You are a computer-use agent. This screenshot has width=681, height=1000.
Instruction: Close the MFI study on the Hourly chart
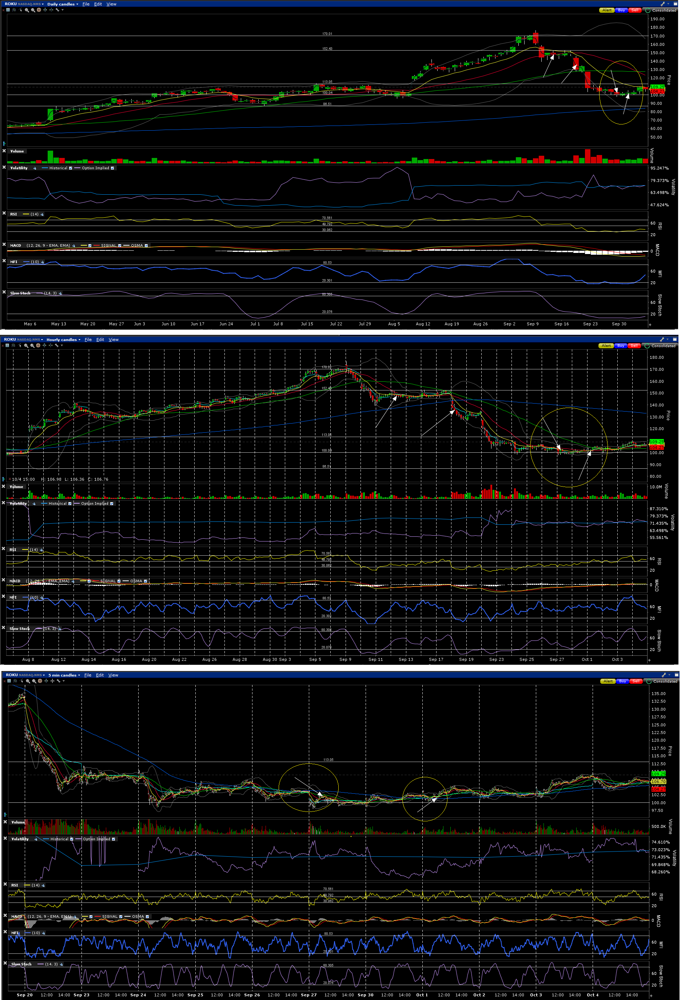point(3,597)
